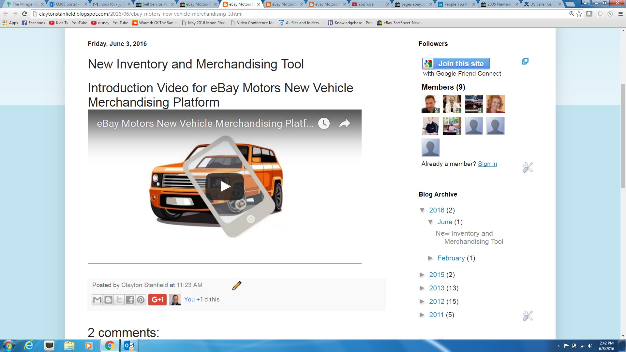Open the eBay-FactSheet-News bookmark
The image size is (626, 352).
click(399, 23)
